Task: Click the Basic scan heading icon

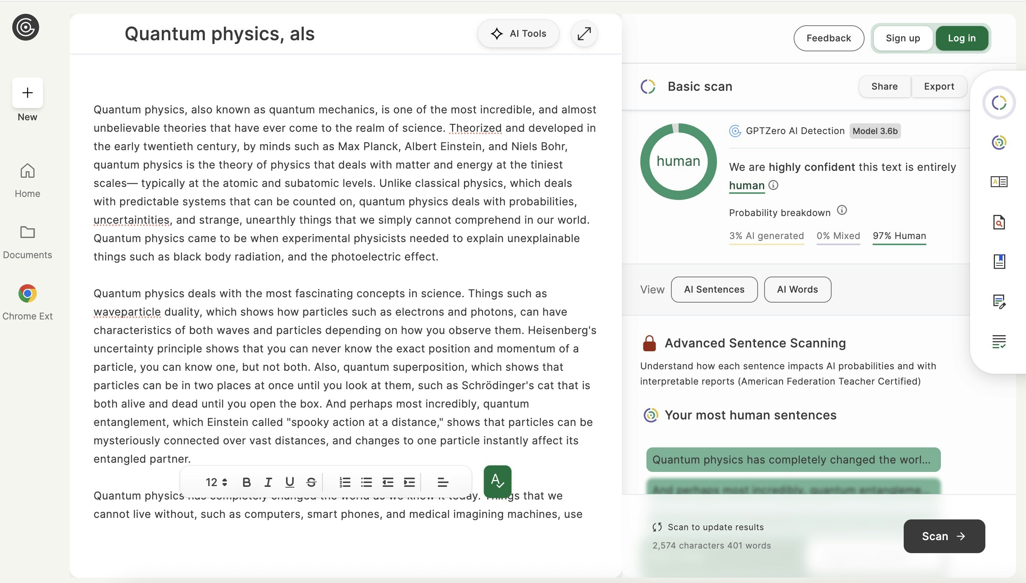Action: 648,87
